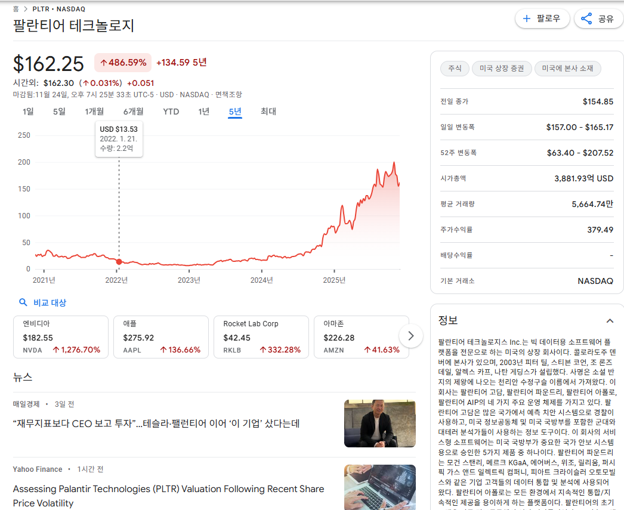Click the 뉴스 section heading

pos(23,377)
